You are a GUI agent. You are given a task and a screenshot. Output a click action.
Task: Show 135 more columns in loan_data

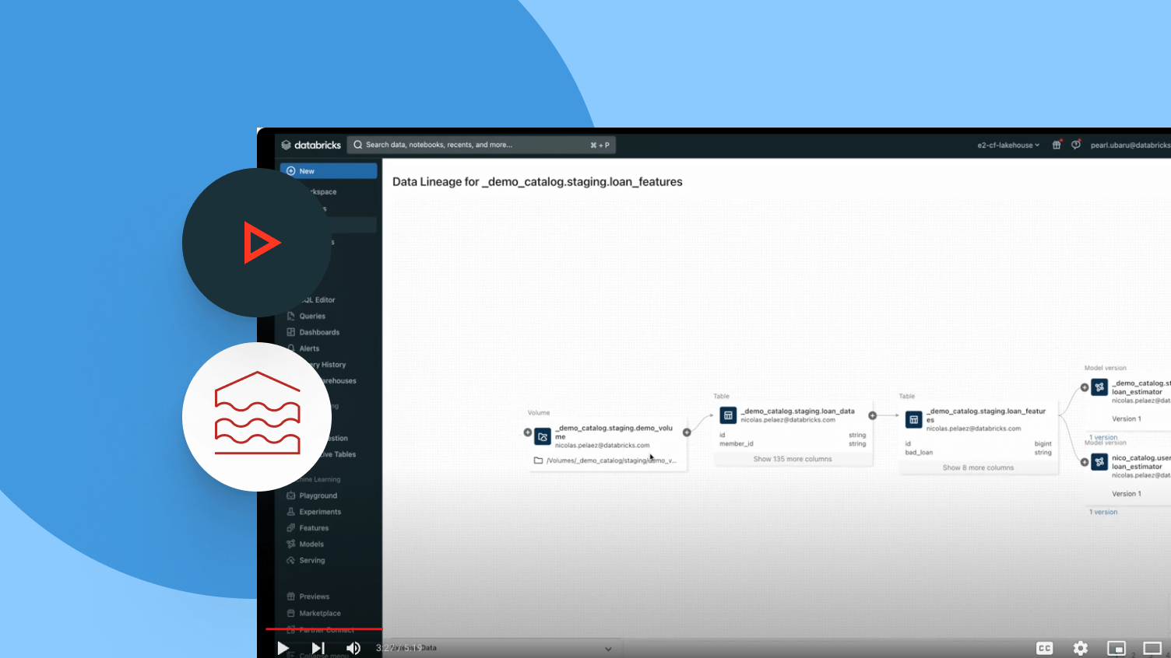[793, 459]
